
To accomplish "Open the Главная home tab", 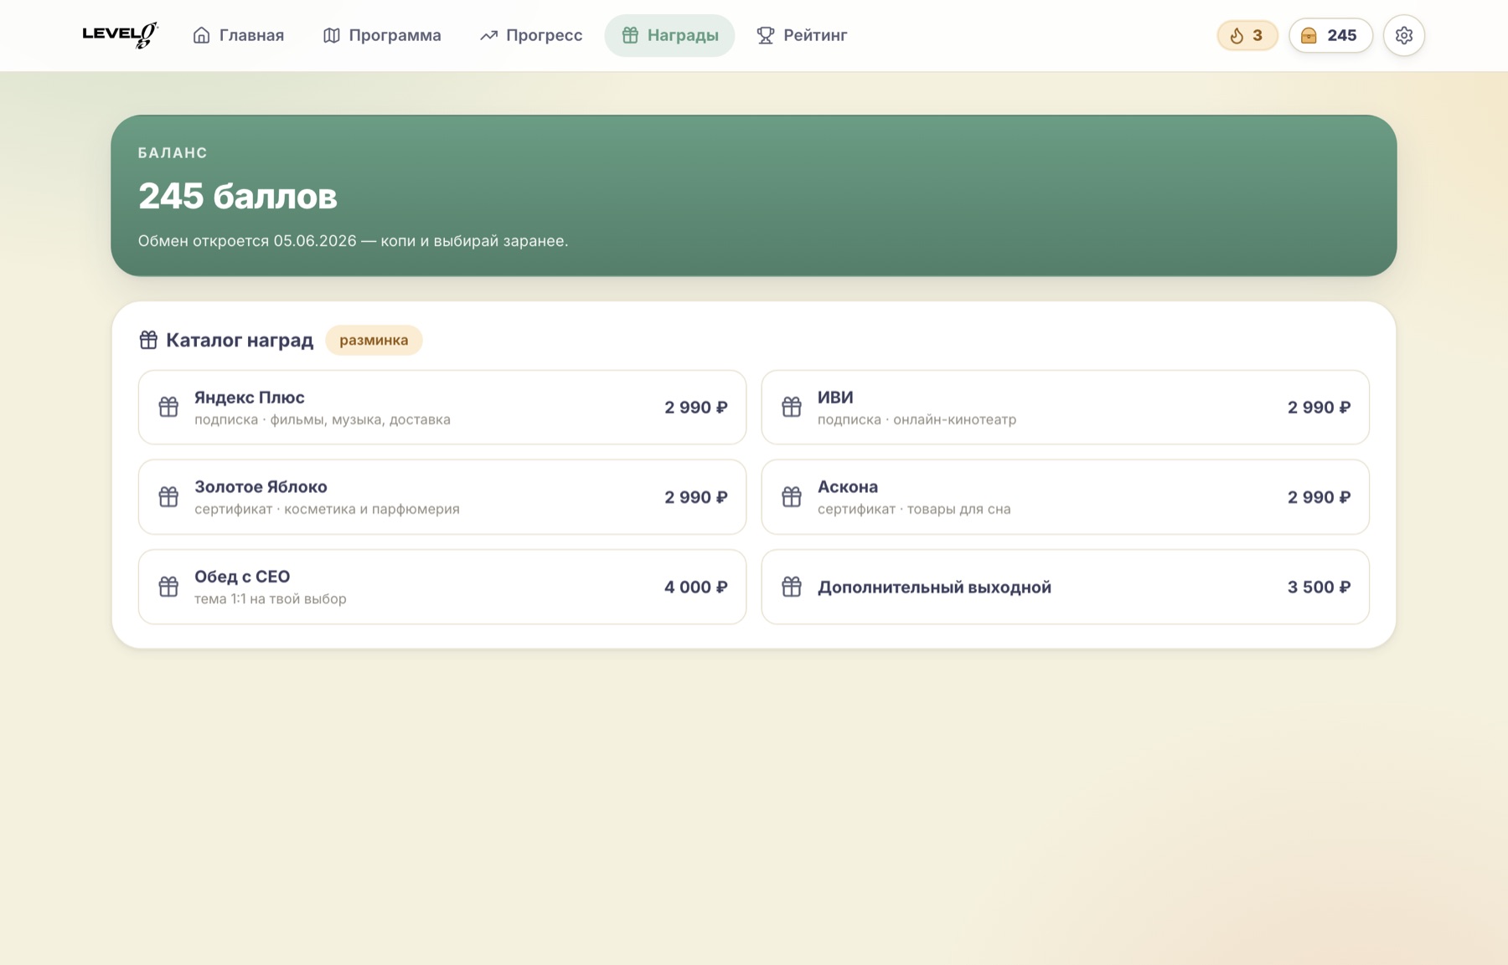I will [x=239, y=35].
